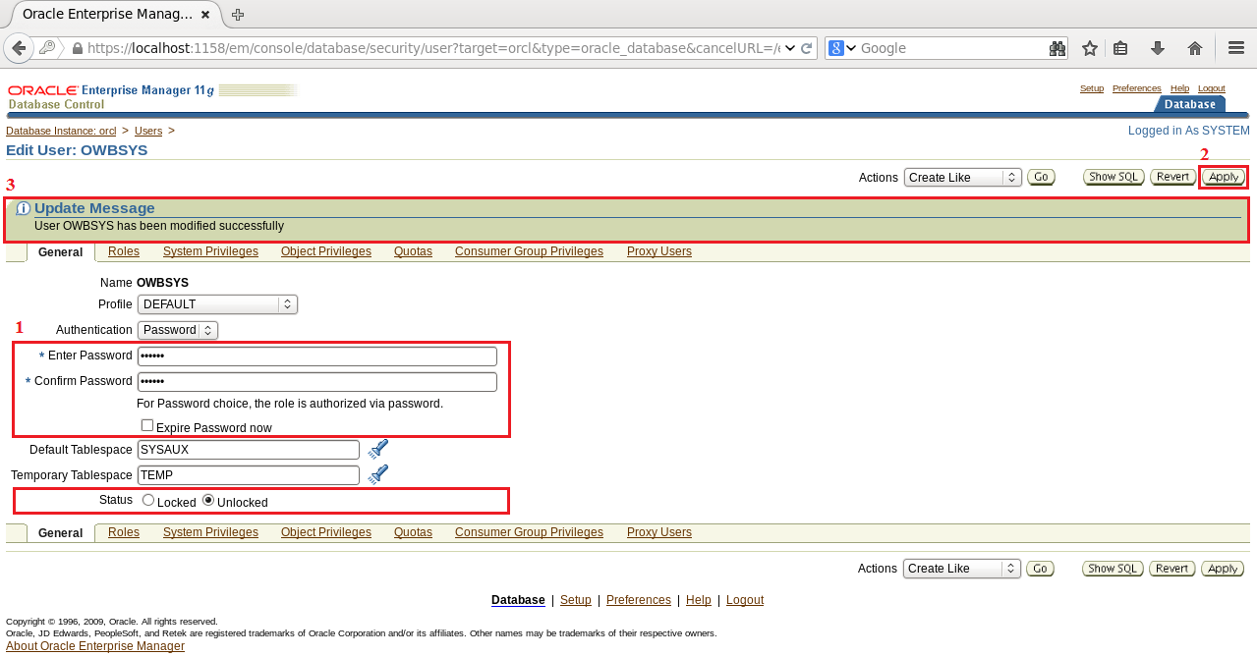Expand the URL history dropdown arrow
Image resolution: width=1257 pixels, height=657 pixels.
coord(790,48)
